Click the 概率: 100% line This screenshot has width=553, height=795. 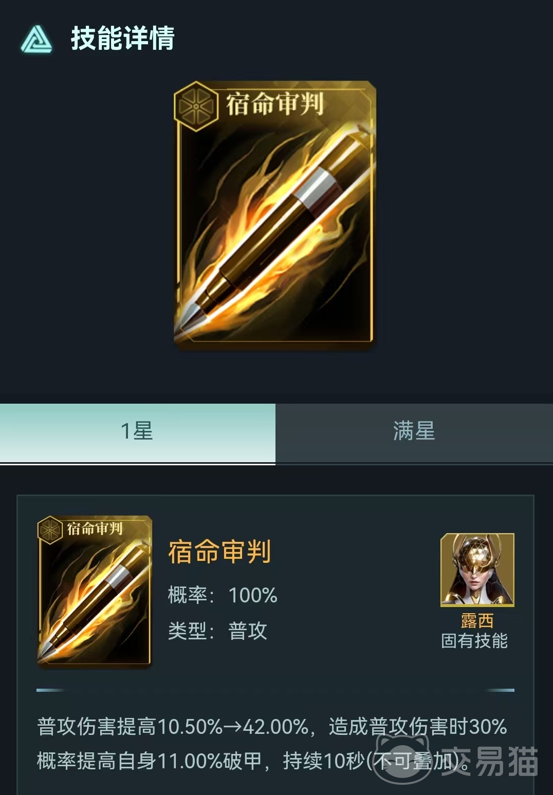(223, 596)
